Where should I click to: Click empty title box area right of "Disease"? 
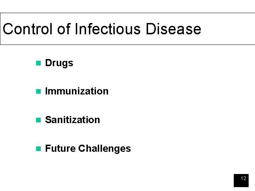(x=227, y=29)
